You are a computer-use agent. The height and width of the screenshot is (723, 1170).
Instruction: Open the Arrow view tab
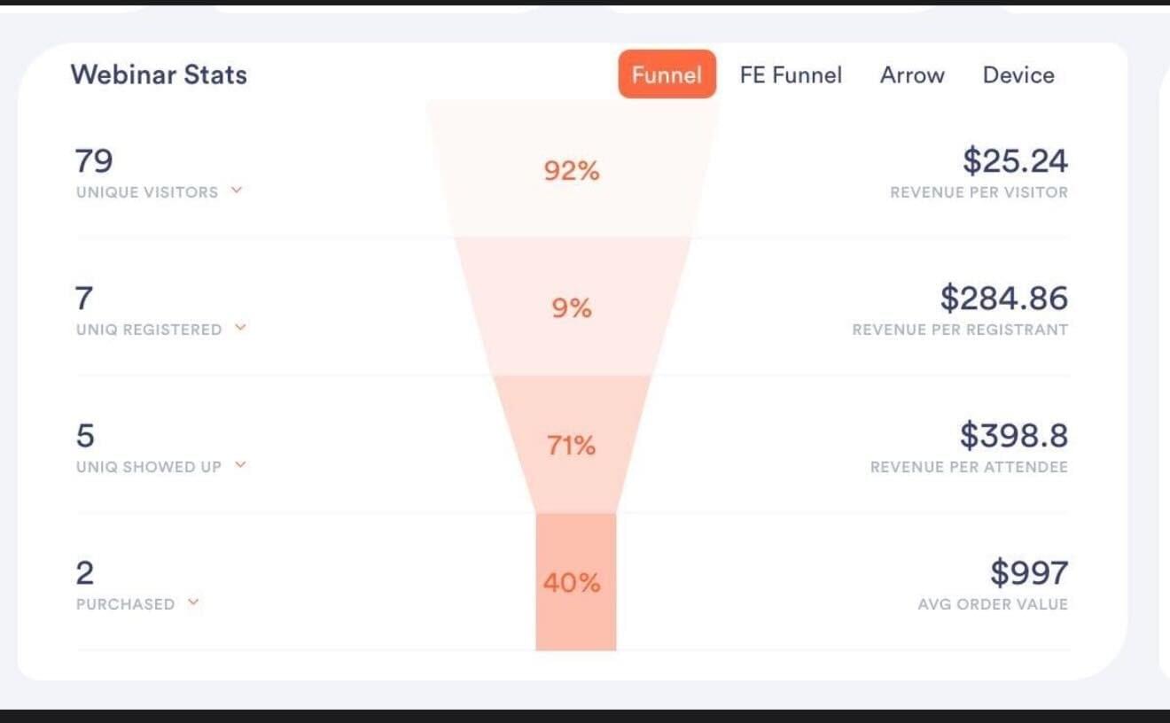[912, 75]
